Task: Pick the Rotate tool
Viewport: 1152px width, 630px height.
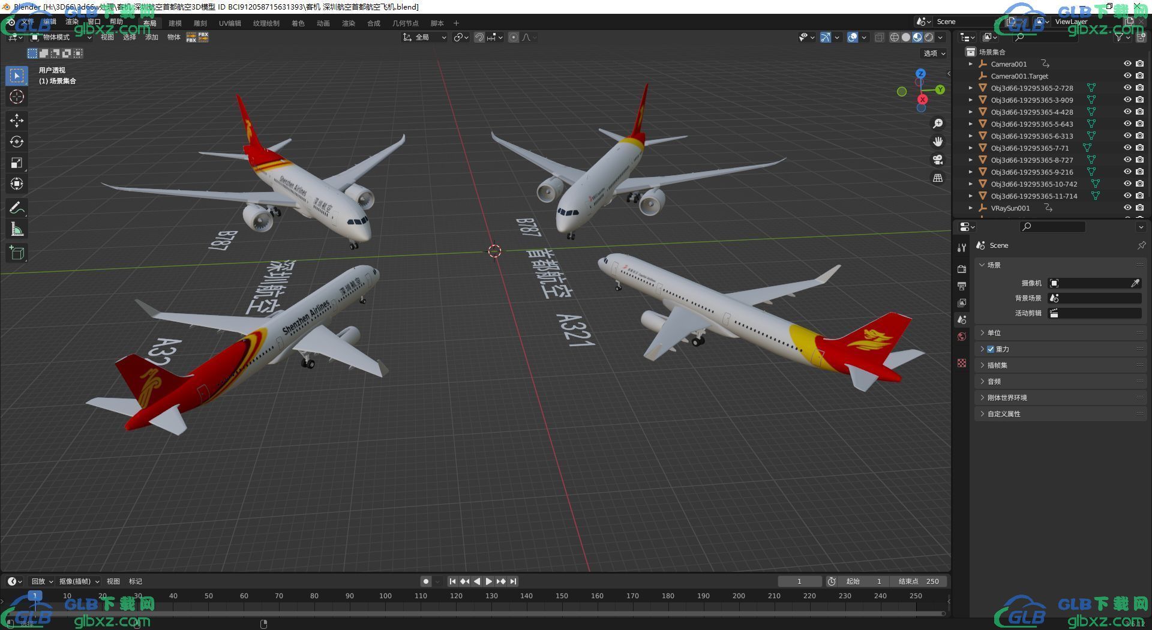Action: pyautogui.click(x=17, y=142)
